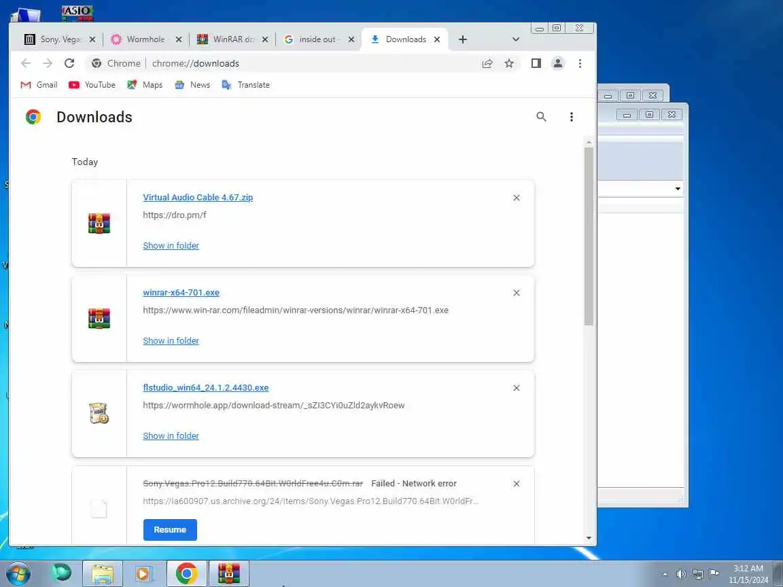The height and width of the screenshot is (587, 783).
Task: Close the Downloads tab
Action: 437,39
